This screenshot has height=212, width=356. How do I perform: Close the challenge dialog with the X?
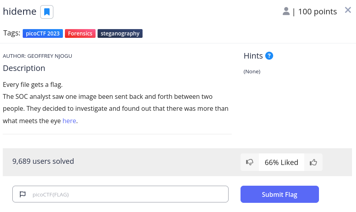tap(348, 10)
